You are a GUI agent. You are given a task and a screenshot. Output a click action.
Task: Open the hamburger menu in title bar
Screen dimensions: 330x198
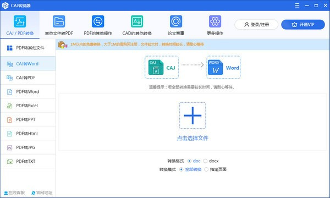click(x=297, y=5)
